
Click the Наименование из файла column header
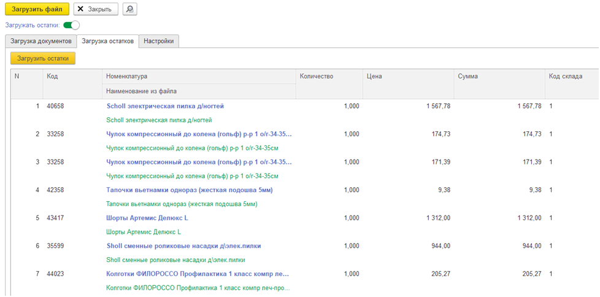tap(199, 91)
